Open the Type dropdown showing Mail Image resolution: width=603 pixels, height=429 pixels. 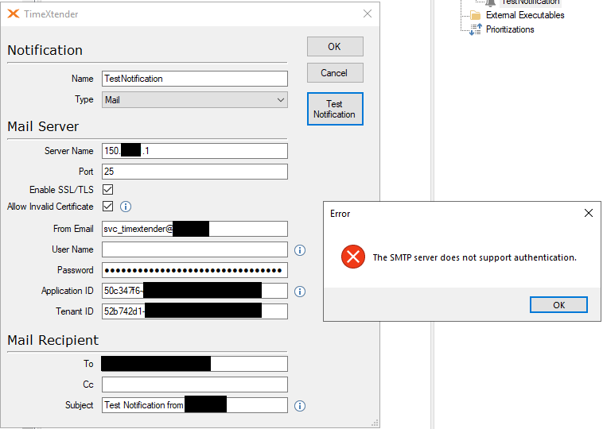tap(195, 100)
